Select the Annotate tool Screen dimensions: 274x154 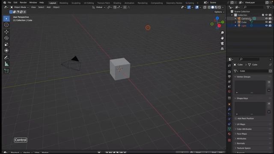[6, 57]
